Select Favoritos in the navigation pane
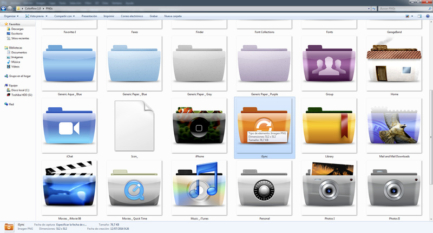 coord(15,24)
